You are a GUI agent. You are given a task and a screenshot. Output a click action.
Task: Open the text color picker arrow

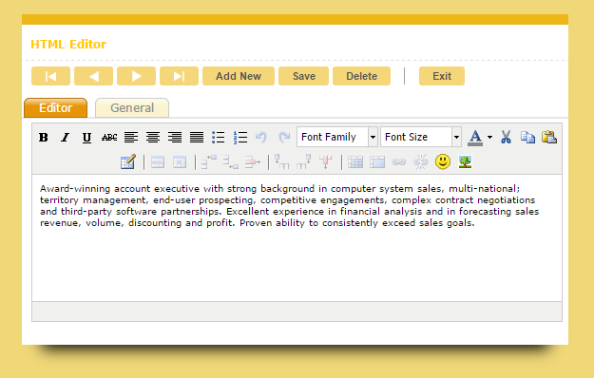click(x=489, y=137)
